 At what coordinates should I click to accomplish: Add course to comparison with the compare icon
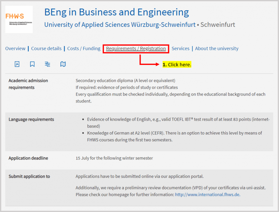click(48, 64)
